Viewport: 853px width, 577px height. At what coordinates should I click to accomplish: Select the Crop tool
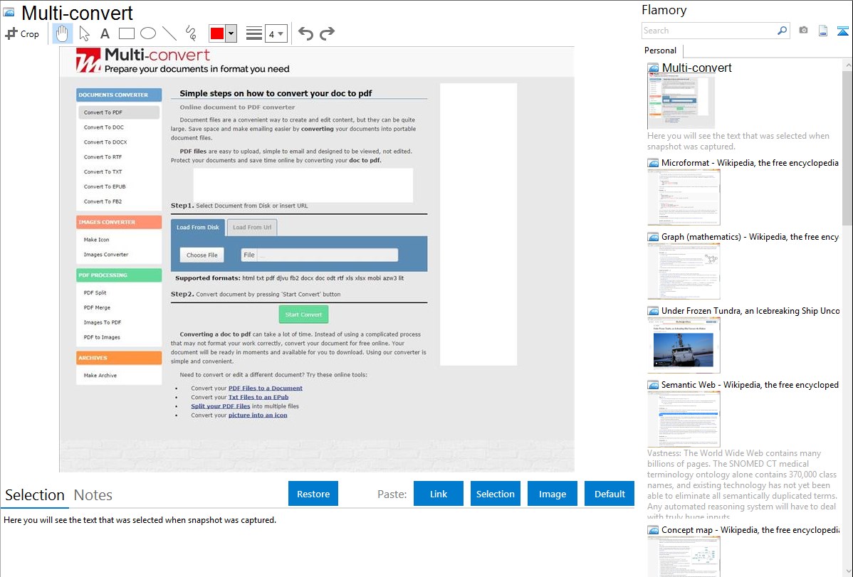(22, 33)
